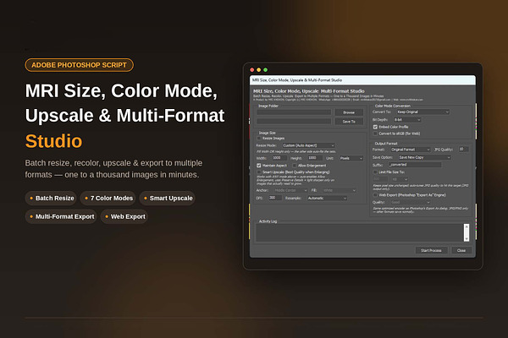
Task: Click the Browse button
Action: point(349,112)
